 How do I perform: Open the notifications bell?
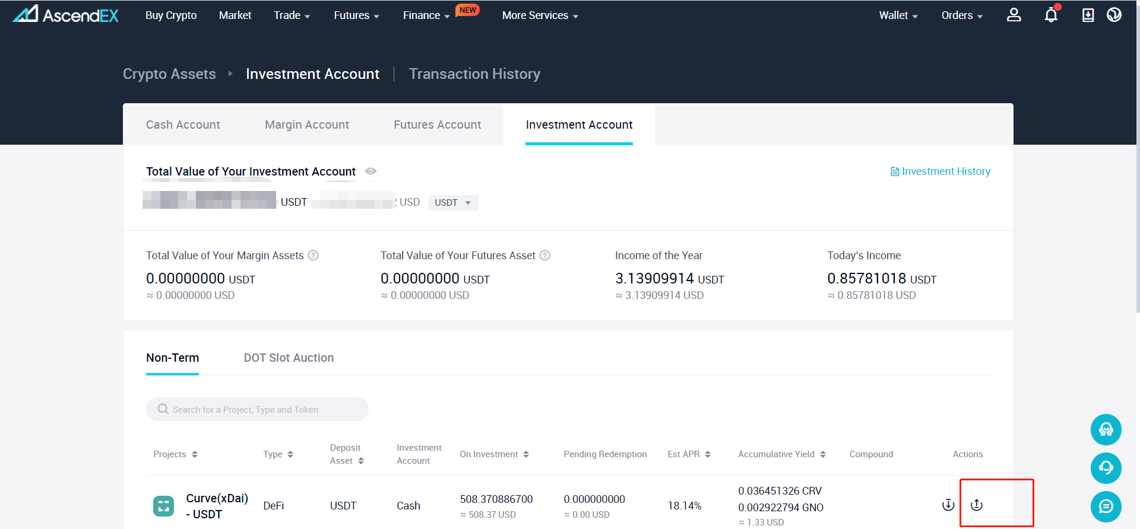pyautogui.click(x=1051, y=15)
